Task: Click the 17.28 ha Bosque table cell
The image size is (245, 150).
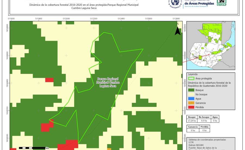Action: click(192, 121)
